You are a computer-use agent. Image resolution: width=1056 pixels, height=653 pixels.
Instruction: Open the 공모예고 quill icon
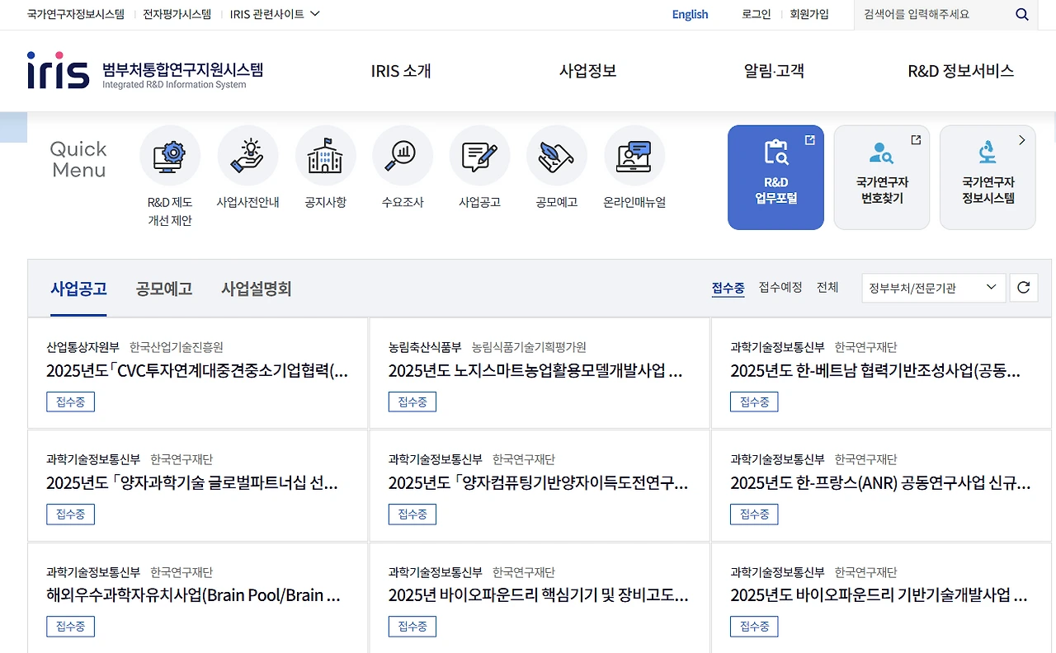[557, 155]
